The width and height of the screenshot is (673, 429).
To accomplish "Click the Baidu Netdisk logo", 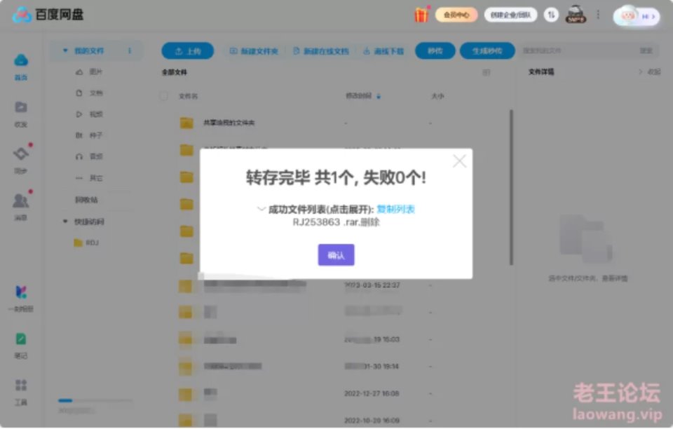I will pos(48,15).
